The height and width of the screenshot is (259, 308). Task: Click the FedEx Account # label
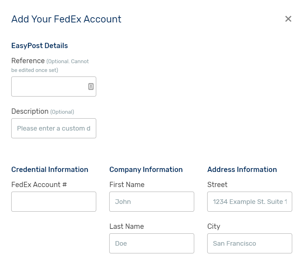pos(39,185)
